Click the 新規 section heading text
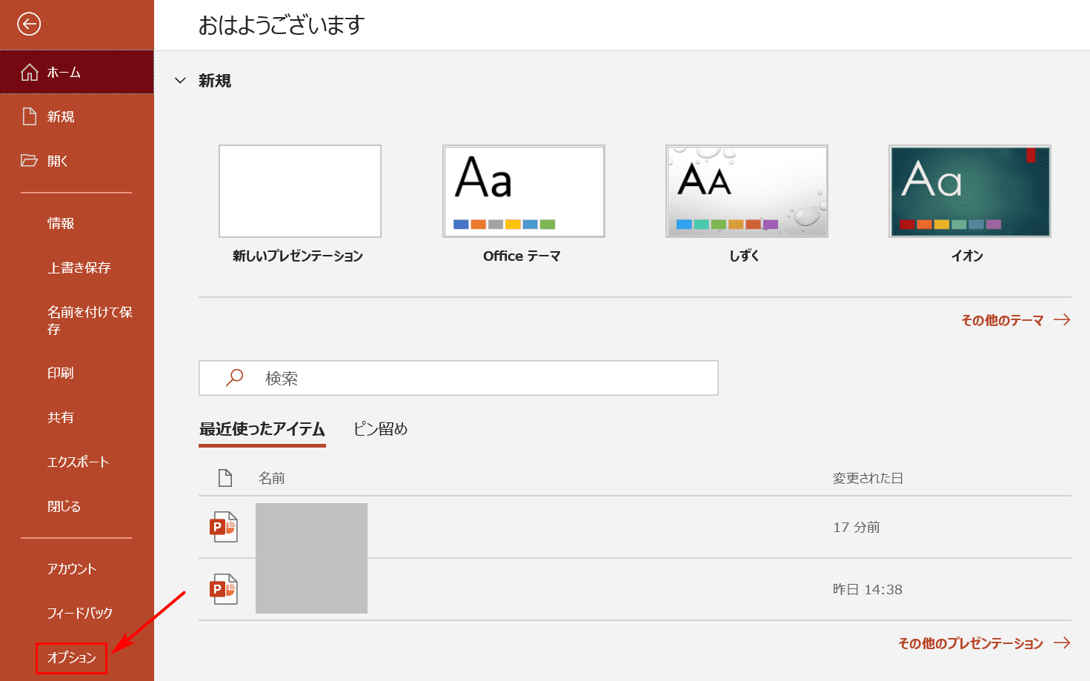This screenshot has width=1090, height=681. [215, 81]
